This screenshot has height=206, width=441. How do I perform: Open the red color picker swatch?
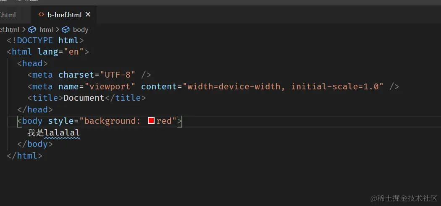tap(152, 121)
